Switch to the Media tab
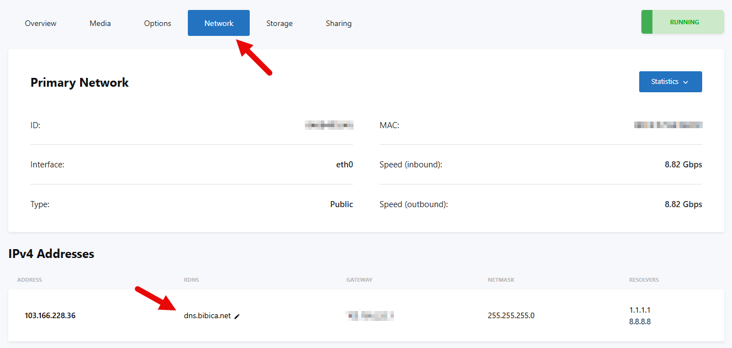 (x=100, y=23)
